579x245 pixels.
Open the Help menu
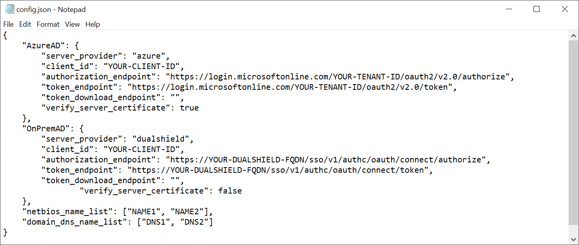(x=93, y=24)
